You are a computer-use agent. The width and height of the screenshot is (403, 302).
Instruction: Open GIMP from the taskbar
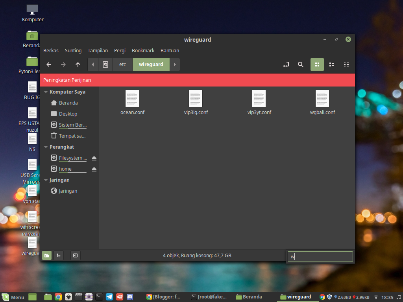click(x=120, y=297)
